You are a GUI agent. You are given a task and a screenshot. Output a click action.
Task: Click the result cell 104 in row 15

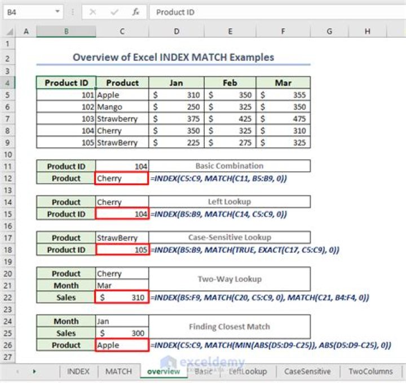coord(122,214)
